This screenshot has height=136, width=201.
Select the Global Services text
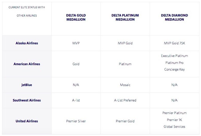point(174,127)
